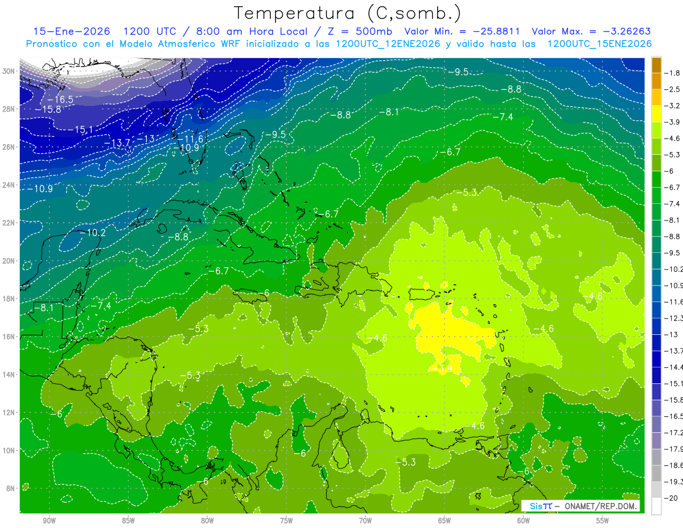Click the "Valor Min. = -25.8811" text
Image resolution: width=683 pixels, height=528 pixels.
coord(463,31)
